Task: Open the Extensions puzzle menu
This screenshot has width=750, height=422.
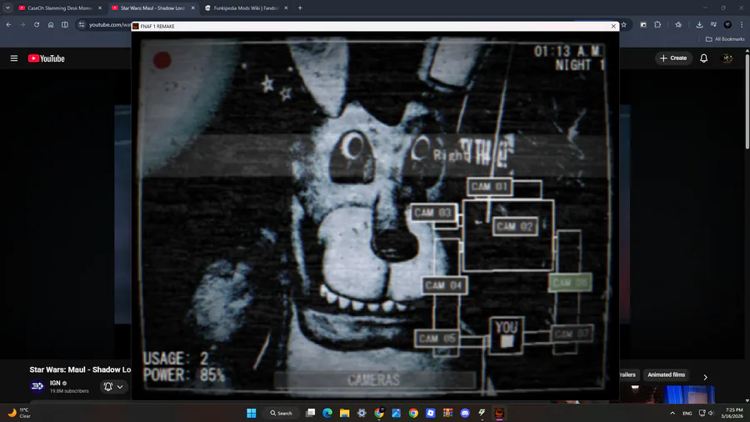Action: 657,24
